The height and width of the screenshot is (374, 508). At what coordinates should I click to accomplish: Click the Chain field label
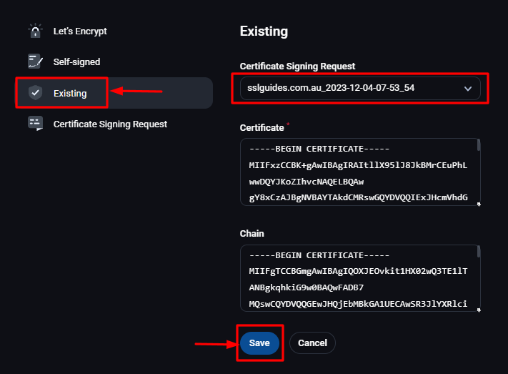click(252, 233)
